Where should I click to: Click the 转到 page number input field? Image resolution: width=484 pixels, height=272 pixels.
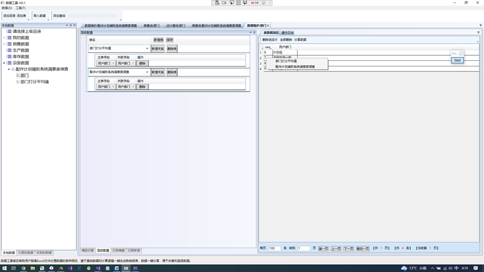coord(303,249)
